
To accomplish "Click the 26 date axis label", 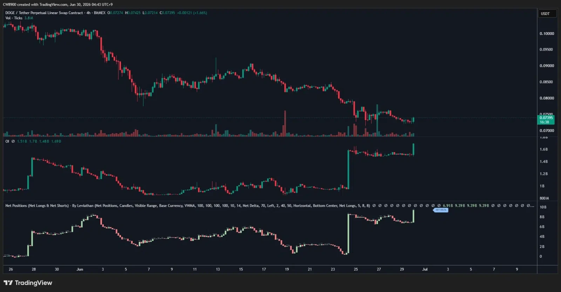I will point(11,269).
